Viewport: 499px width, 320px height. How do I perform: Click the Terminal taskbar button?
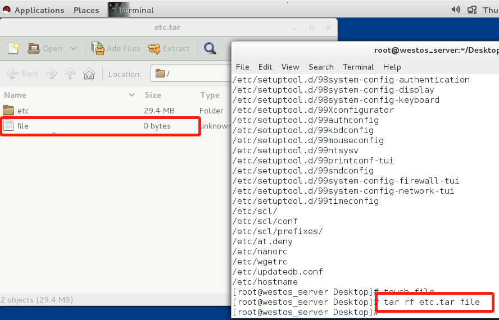[131, 10]
